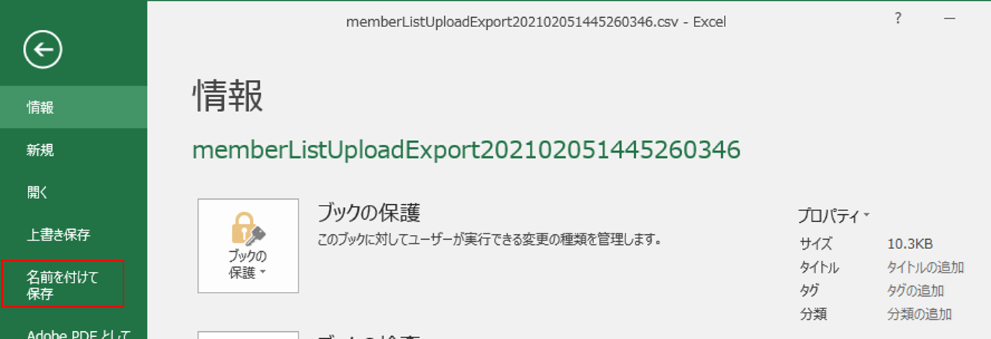Click the ブックの保護 section heading text
991x339 pixels.
(368, 213)
